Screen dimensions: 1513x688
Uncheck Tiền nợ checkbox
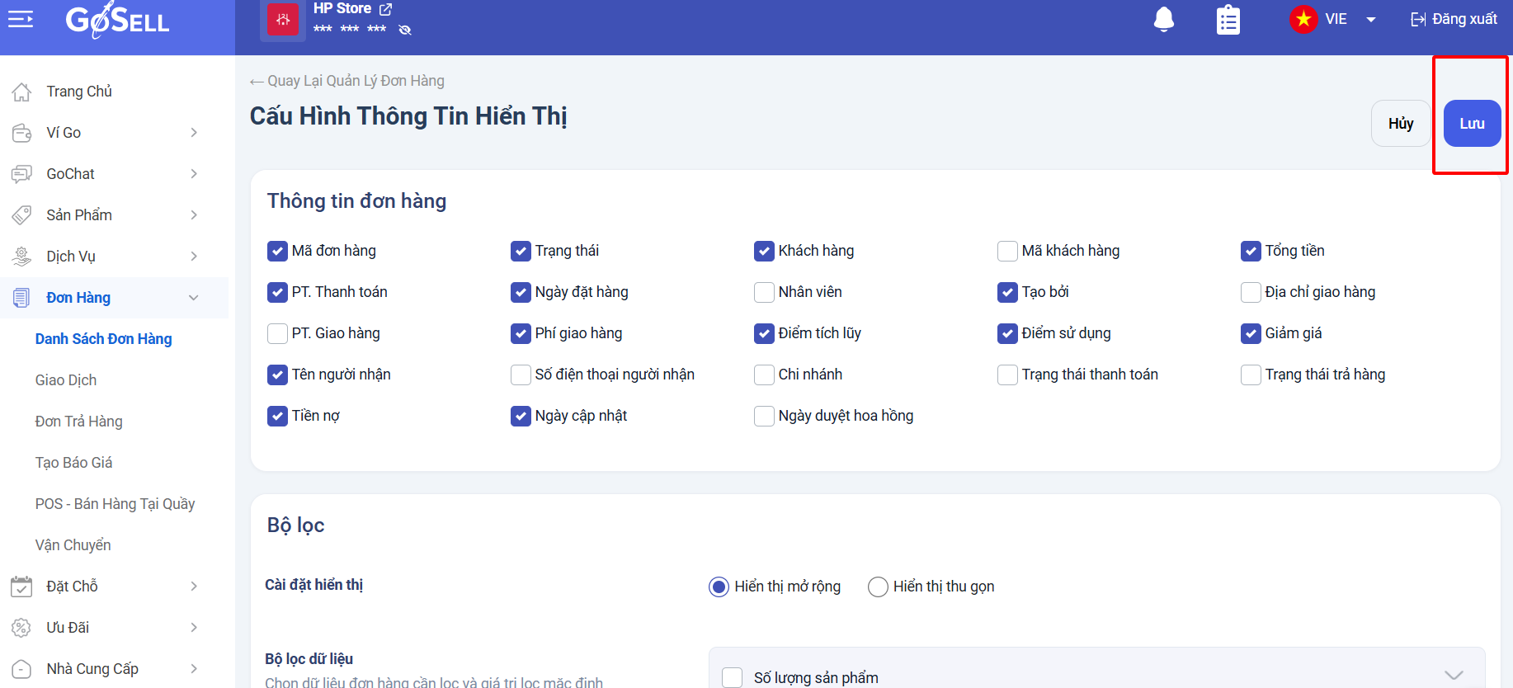277,416
